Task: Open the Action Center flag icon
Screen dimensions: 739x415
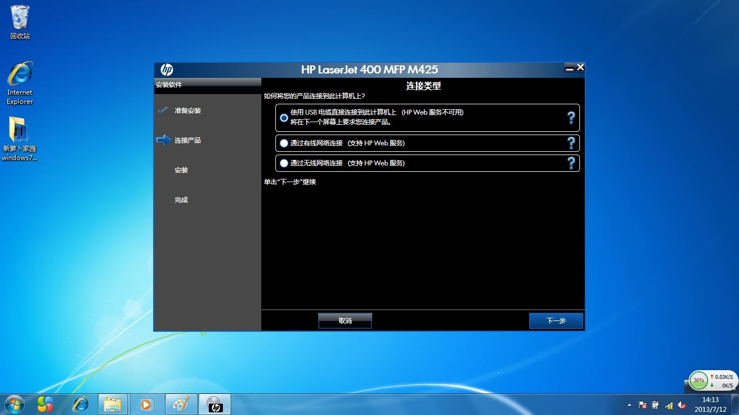Action: 643,405
